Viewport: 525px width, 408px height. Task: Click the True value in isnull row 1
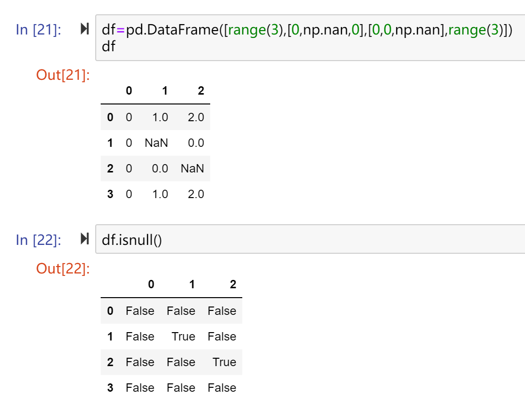pyautogui.click(x=184, y=337)
